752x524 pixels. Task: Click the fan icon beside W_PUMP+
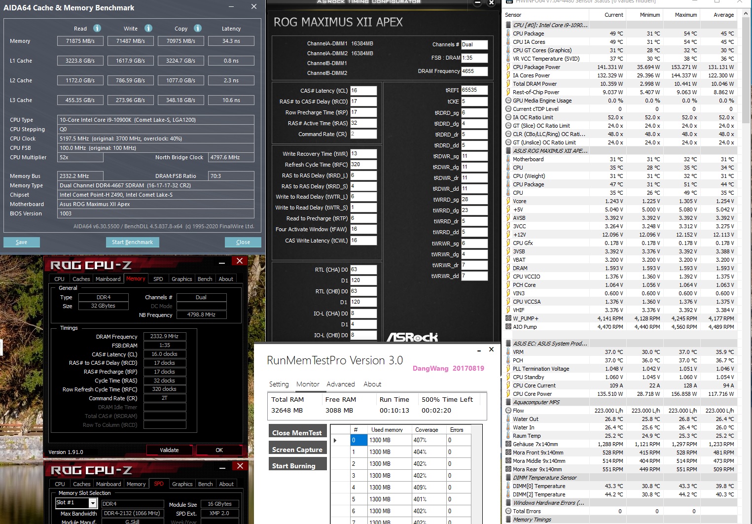[x=508, y=318]
